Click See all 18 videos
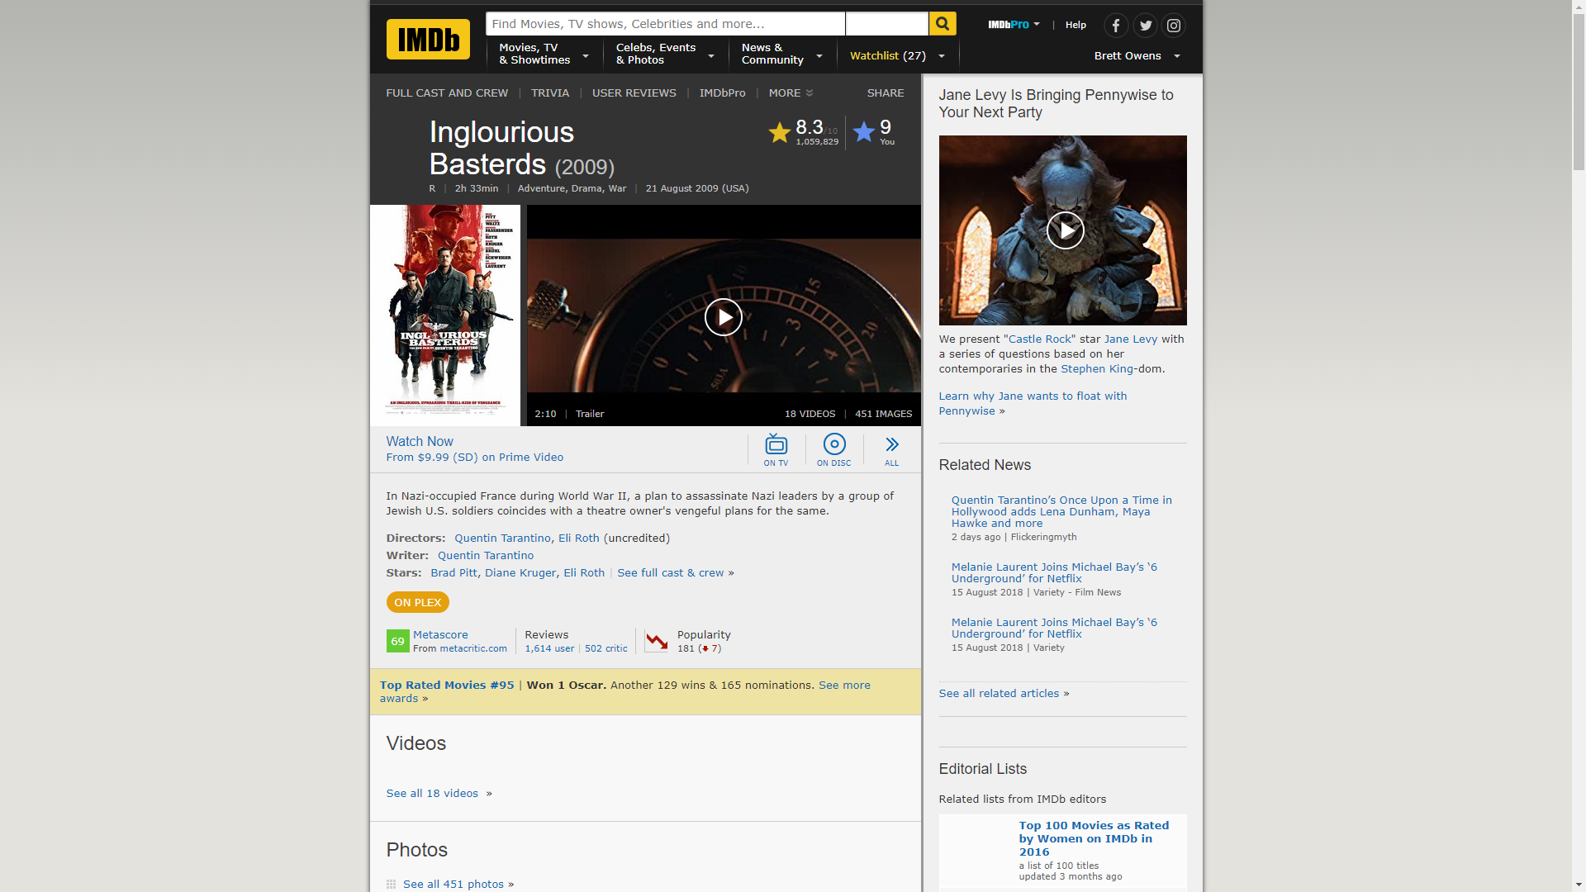 point(432,794)
